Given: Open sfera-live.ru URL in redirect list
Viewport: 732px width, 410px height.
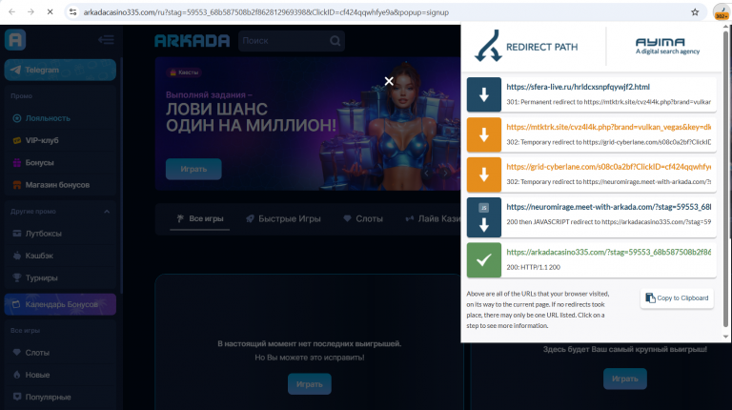Looking at the screenshot, I should [x=578, y=87].
